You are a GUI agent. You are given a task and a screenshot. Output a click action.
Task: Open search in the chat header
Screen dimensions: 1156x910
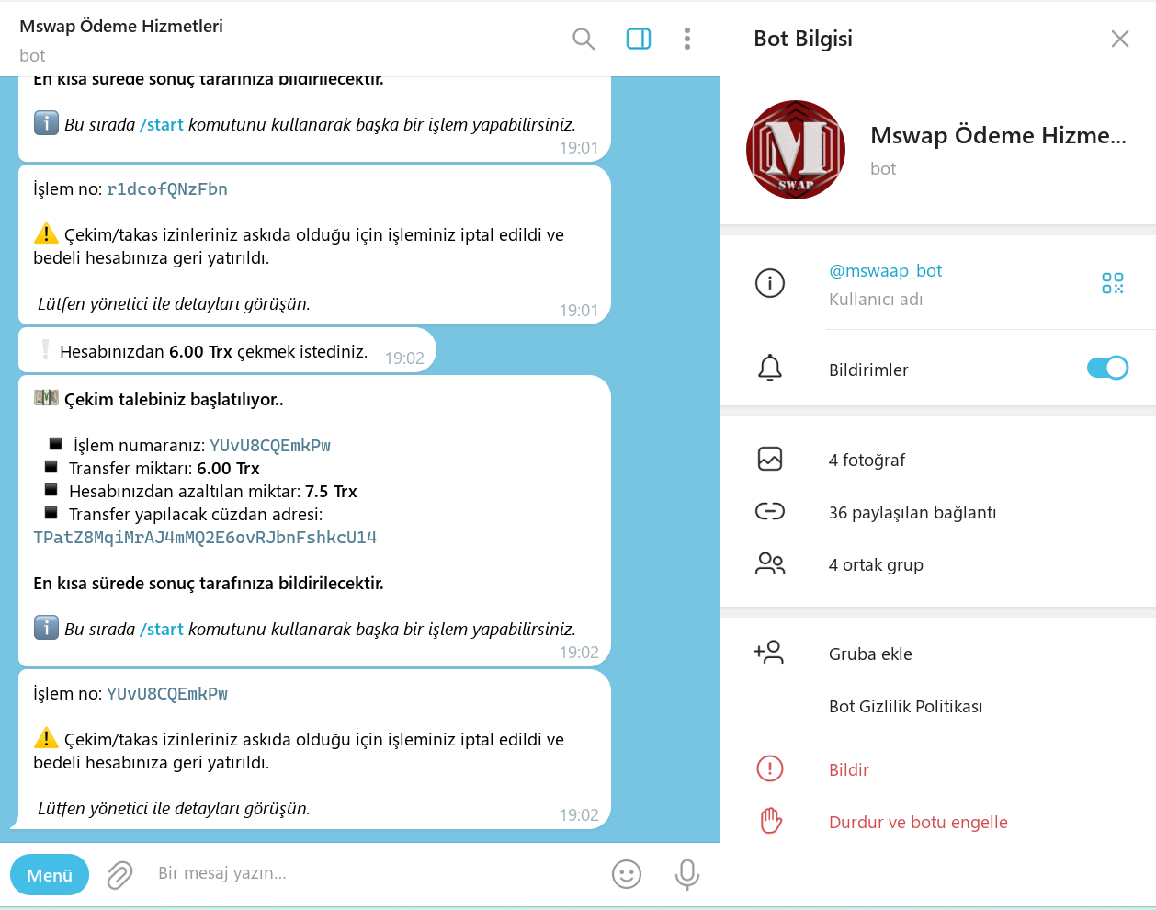tap(584, 39)
